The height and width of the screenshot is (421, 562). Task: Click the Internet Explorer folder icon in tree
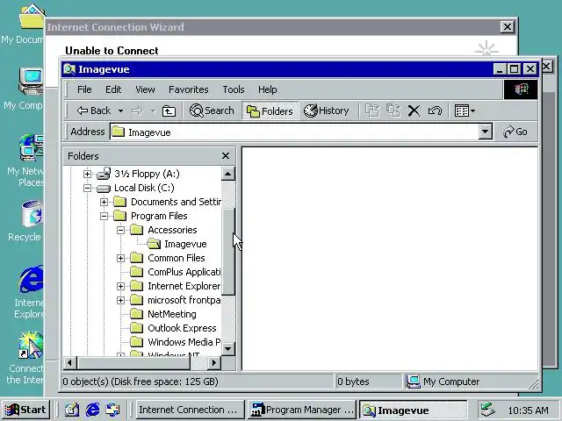(137, 286)
